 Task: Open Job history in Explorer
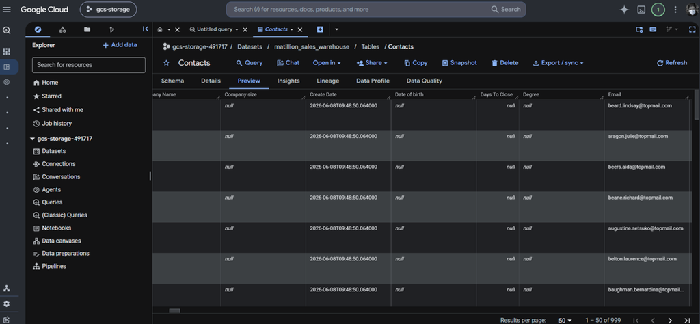click(52, 124)
